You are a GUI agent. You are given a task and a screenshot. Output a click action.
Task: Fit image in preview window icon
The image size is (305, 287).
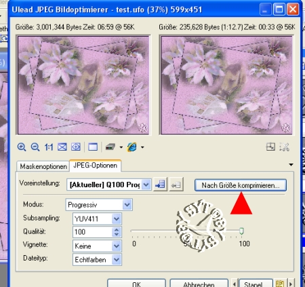(62, 147)
